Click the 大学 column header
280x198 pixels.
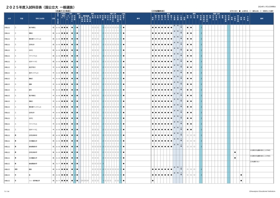point(9,18)
